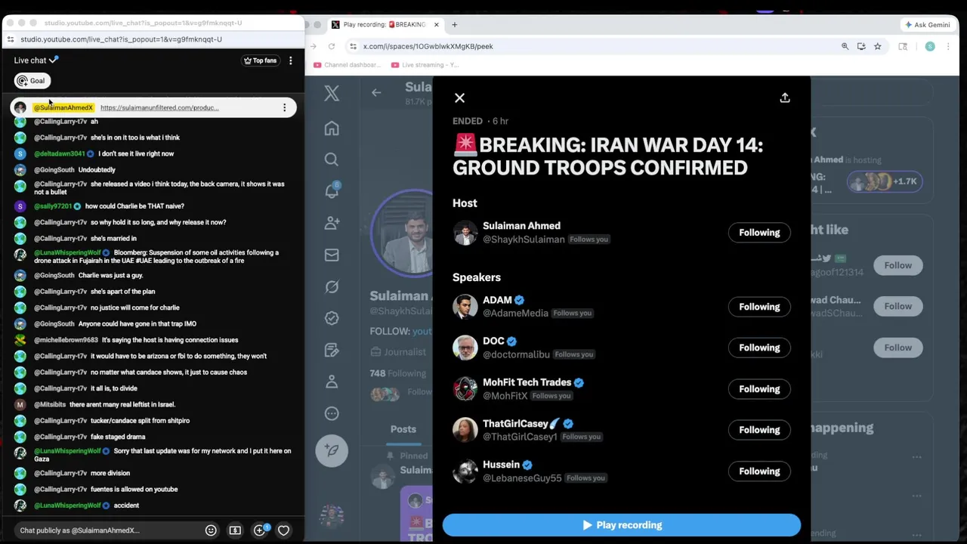Open More circle icon in X sidebar
967x544 pixels.
tap(332, 413)
